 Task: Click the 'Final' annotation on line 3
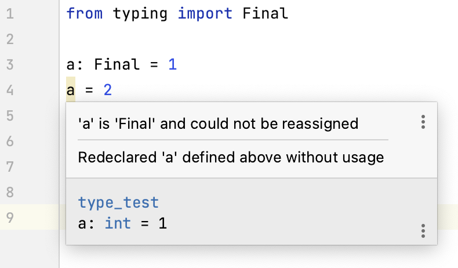click(x=117, y=64)
